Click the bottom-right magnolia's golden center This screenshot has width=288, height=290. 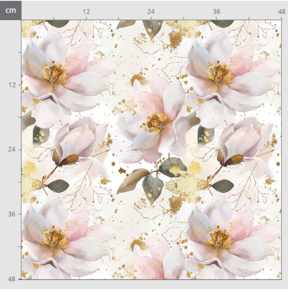pos(220,238)
